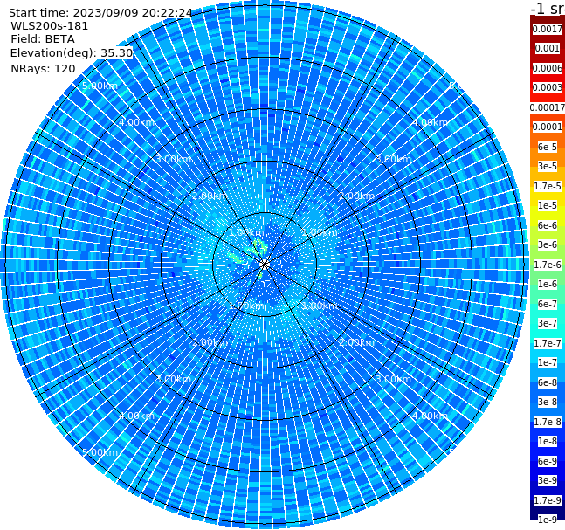Select the upper-left 4.00km range label

136,122
